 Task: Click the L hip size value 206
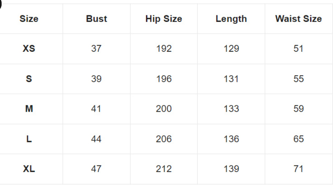click(164, 139)
